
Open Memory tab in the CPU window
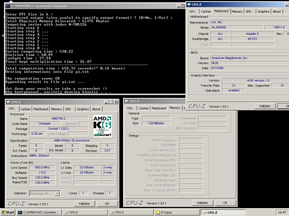click(56, 109)
